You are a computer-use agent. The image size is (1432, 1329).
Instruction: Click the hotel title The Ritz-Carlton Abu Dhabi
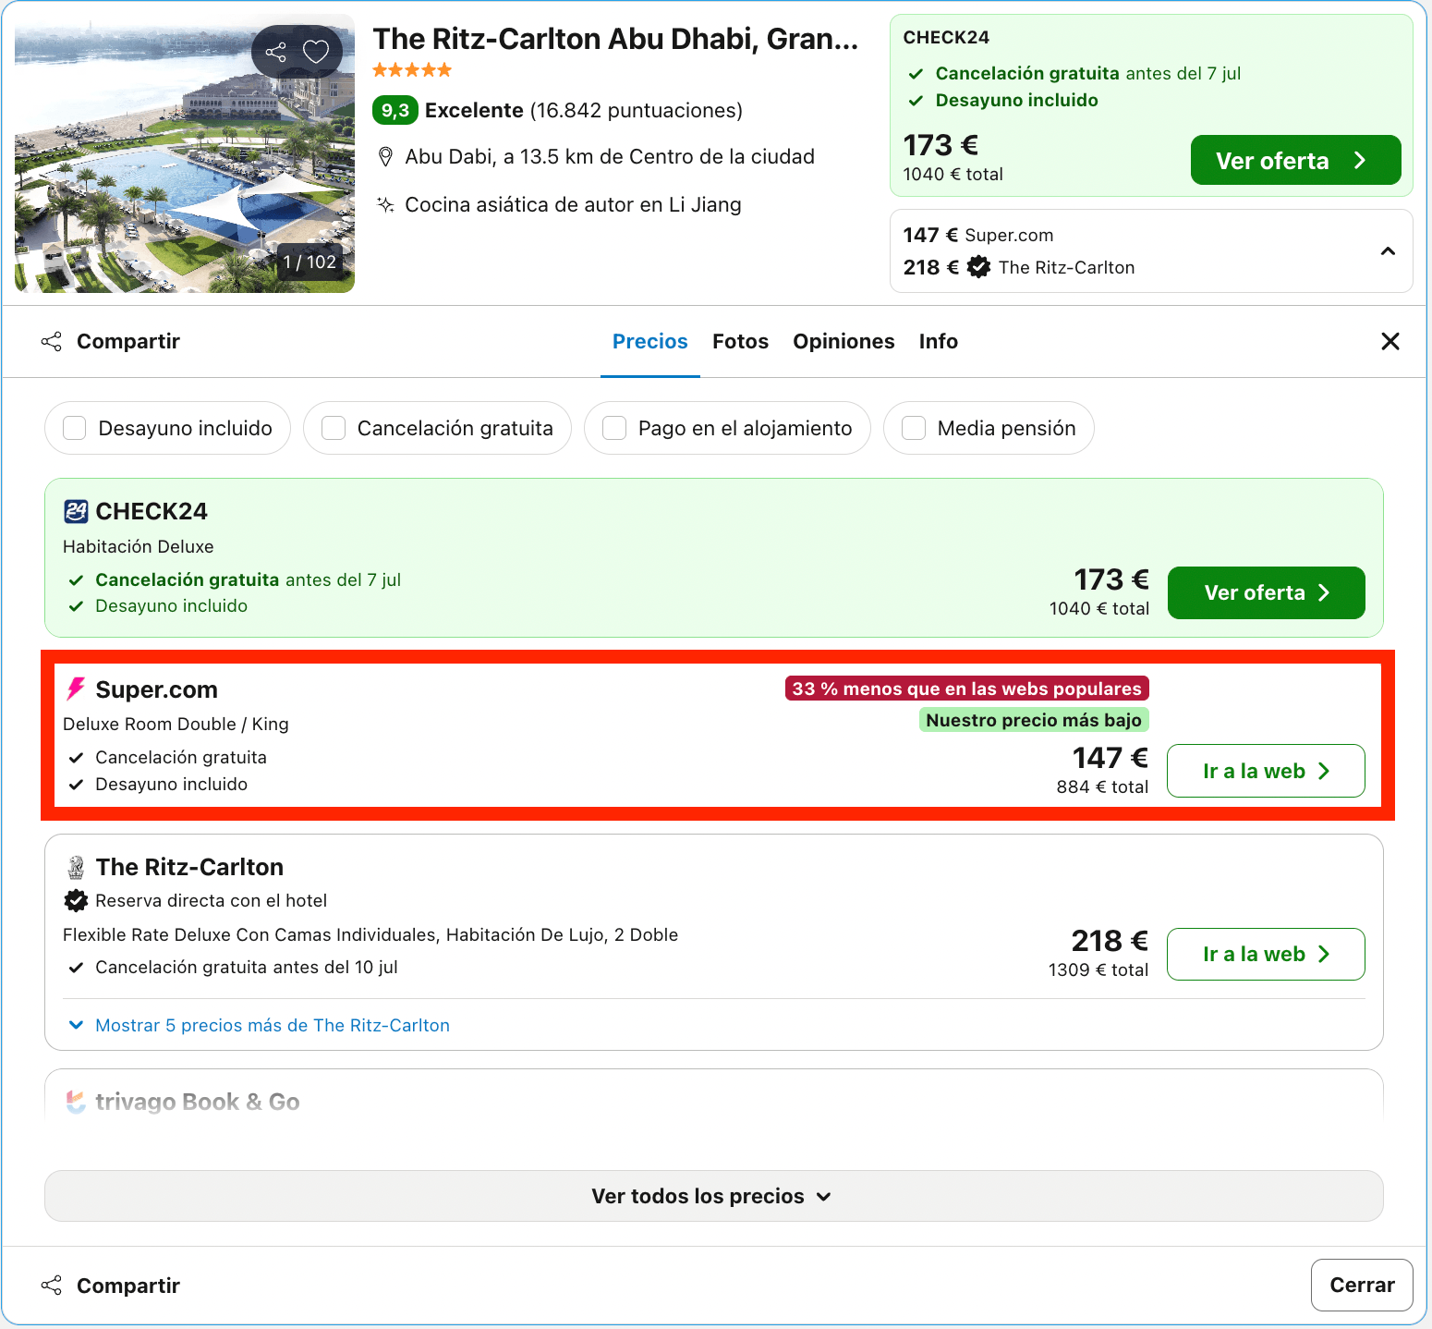[x=615, y=39]
